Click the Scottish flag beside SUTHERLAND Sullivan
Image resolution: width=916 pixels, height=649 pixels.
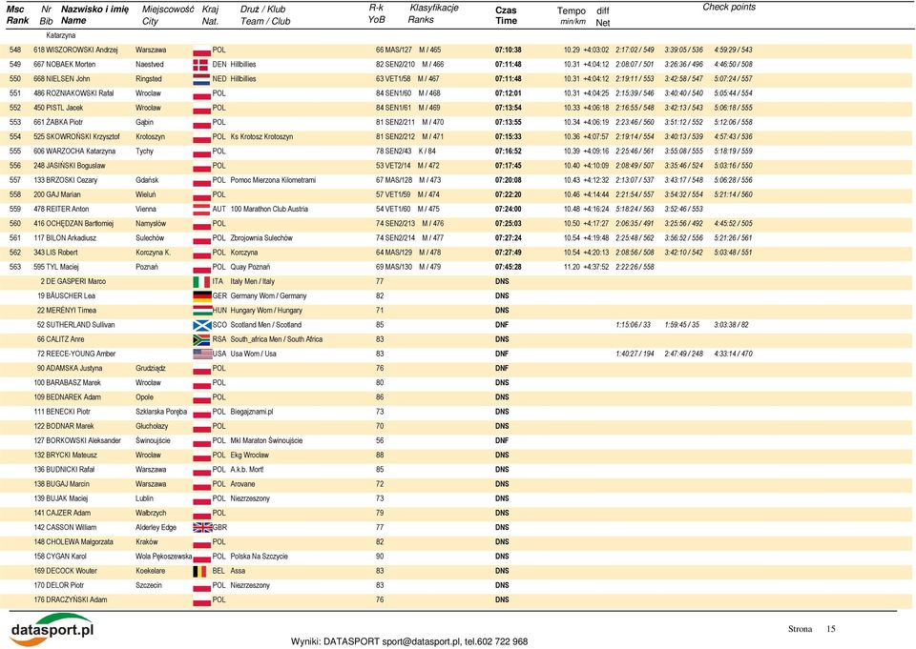click(x=202, y=325)
